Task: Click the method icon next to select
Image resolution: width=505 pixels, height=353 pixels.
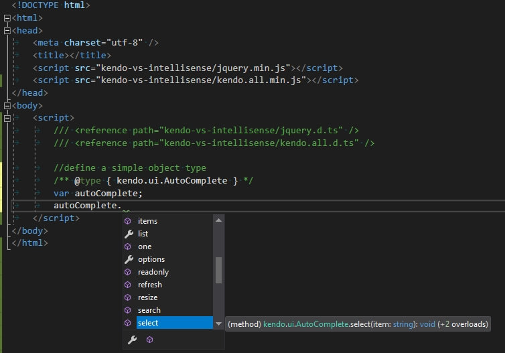Action: [x=128, y=323]
